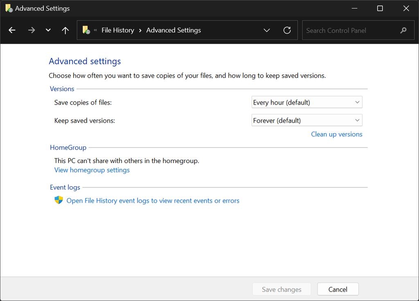Click the Save changes button
Viewport: 419px width, 301px height.
[282, 289]
